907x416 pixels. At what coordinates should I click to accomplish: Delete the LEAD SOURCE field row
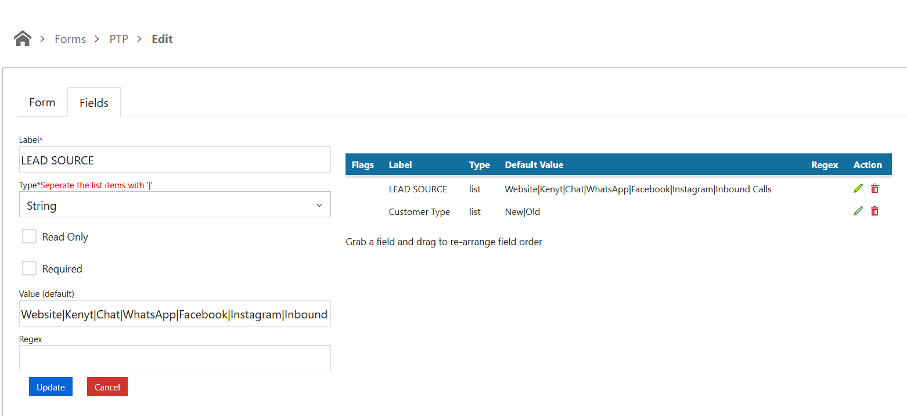[x=874, y=188]
